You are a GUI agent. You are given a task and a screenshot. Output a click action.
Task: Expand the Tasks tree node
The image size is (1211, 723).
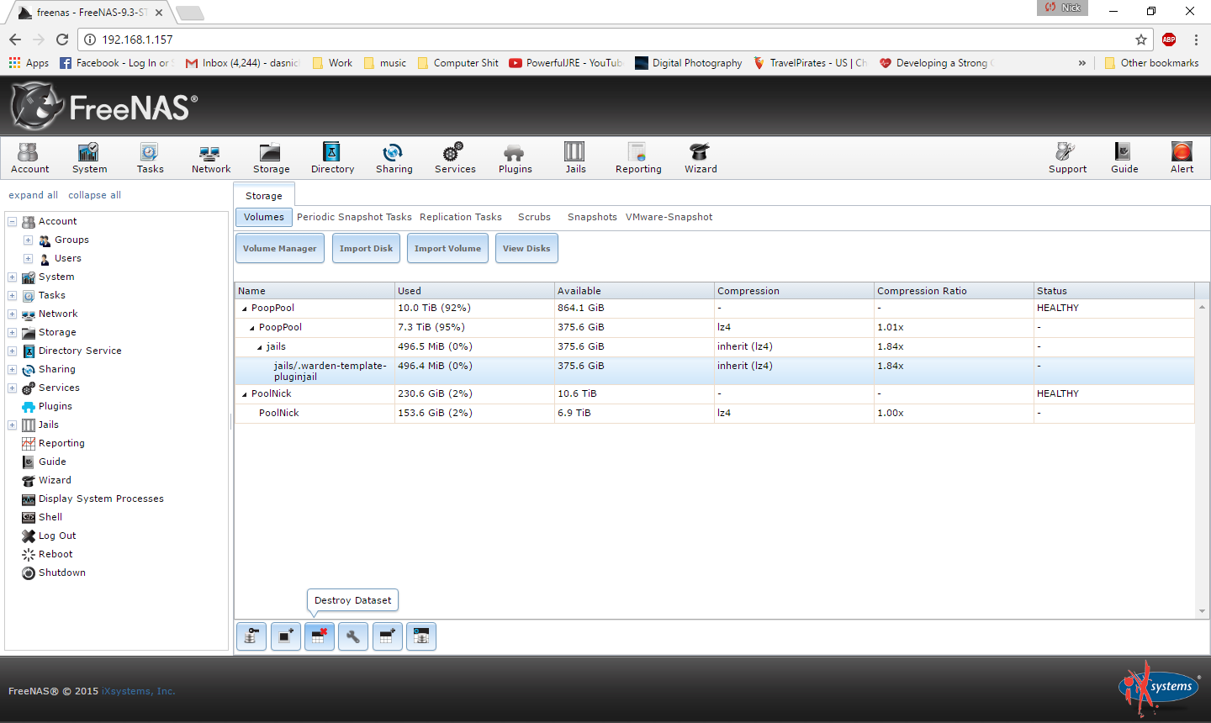[x=13, y=295]
